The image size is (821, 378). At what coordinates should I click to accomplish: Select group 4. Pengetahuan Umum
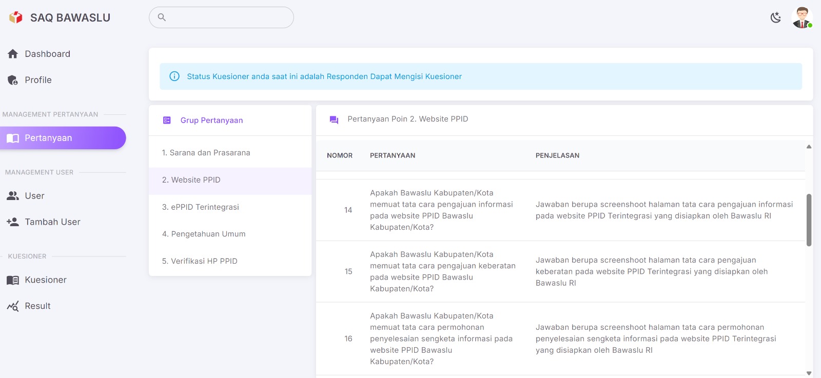point(204,234)
